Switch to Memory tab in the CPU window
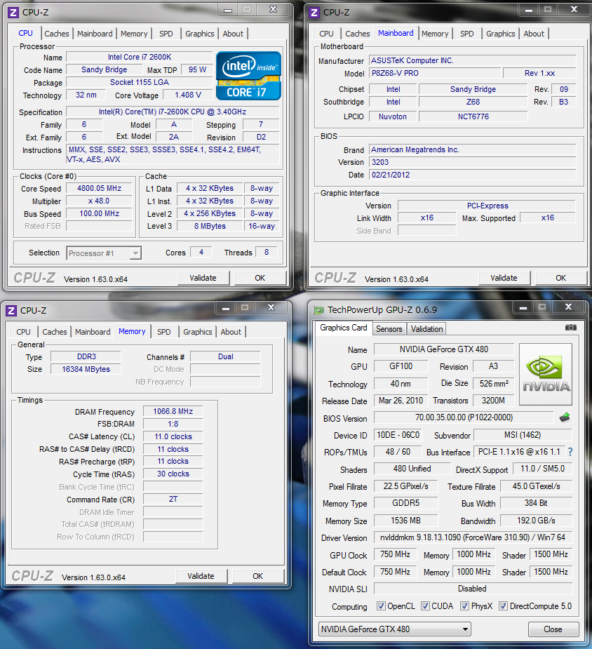592x649 pixels. coord(134,34)
